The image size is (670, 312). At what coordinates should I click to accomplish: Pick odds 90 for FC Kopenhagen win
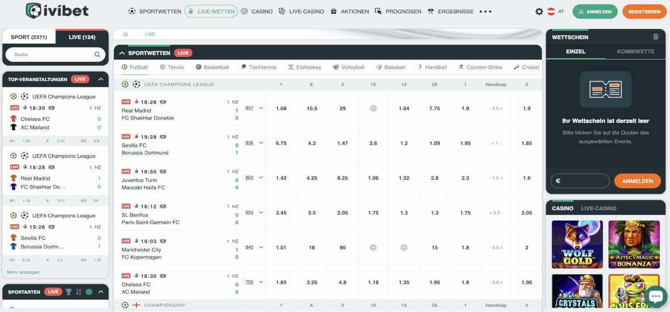pyautogui.click(x=343, y=247)
